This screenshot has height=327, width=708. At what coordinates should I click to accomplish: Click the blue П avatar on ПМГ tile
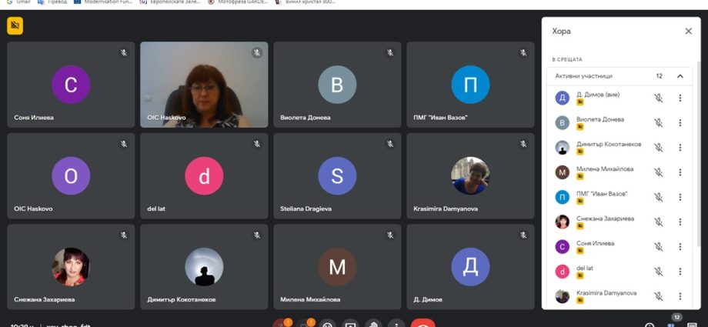[470, 85]
